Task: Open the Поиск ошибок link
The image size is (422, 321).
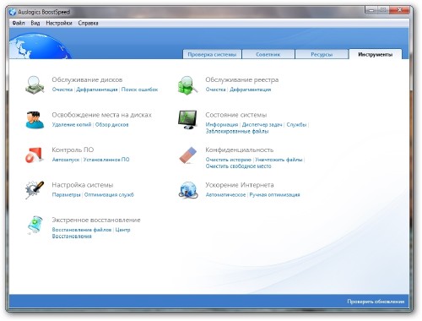Action: click(x=139, y=90)
